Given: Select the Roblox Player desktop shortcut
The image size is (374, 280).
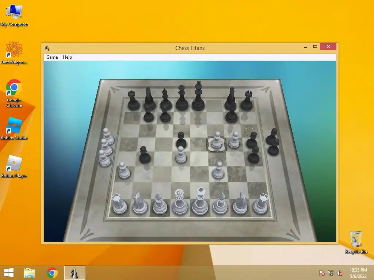Looking at the screenshot, I should (x=14, y=166).
